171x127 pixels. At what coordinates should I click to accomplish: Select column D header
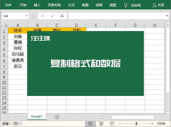point(77,25)
